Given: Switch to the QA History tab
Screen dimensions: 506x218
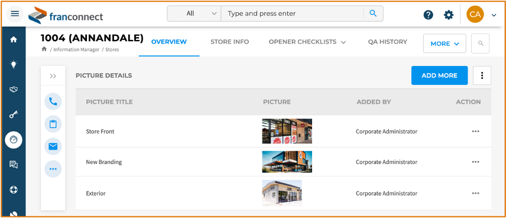Looking at the screenshot, I should click(x=388, y=42).
